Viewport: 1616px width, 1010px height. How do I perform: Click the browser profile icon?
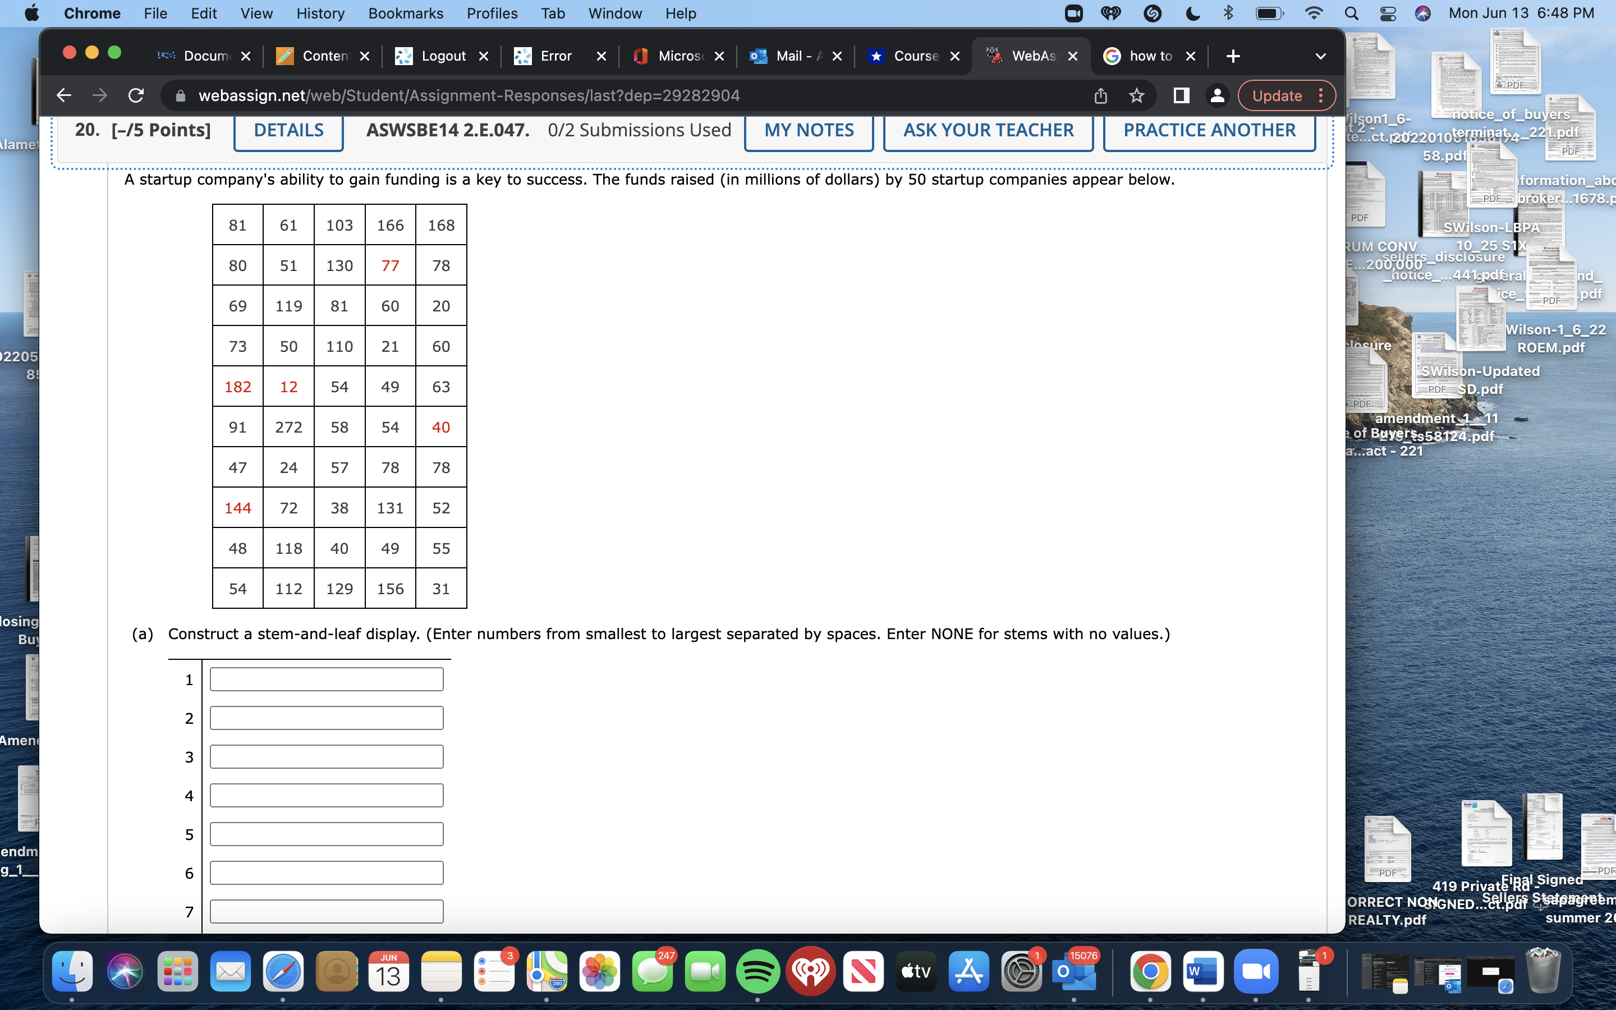tap(1216, 95)
